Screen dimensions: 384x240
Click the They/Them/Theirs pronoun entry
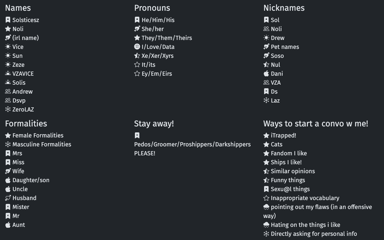(166, 38)
